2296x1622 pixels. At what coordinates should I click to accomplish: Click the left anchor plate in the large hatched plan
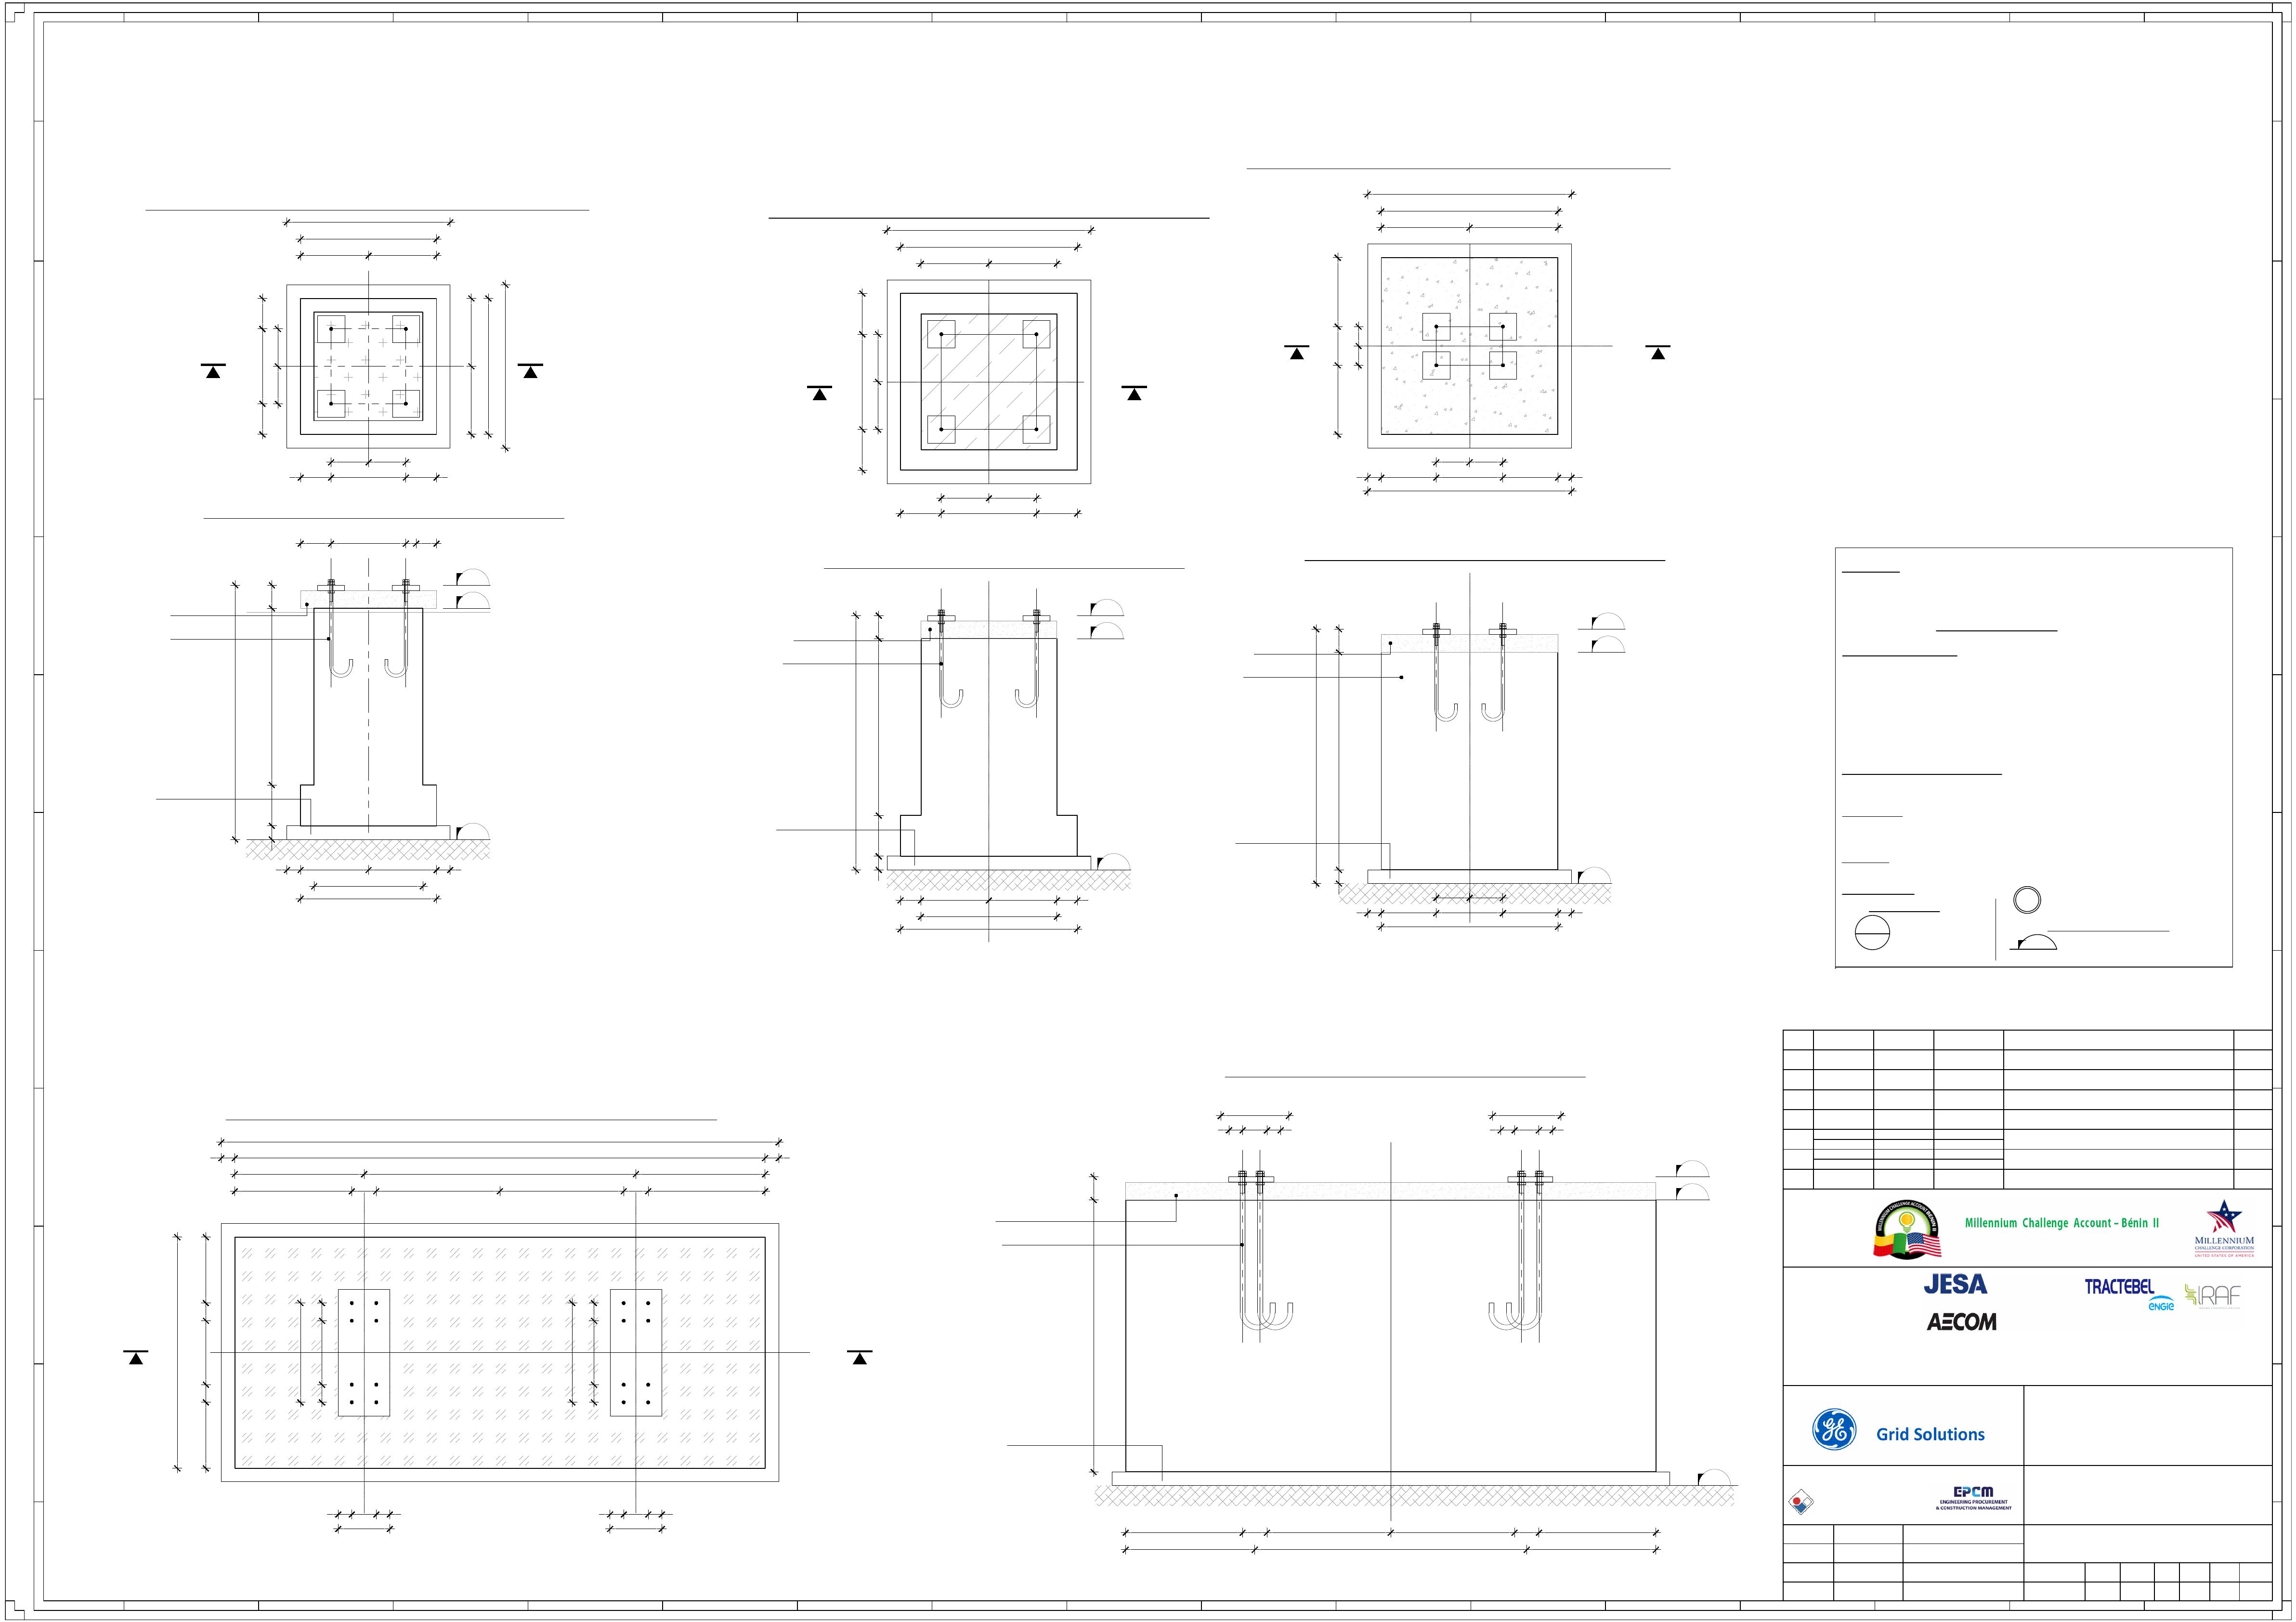[364, 1352]
